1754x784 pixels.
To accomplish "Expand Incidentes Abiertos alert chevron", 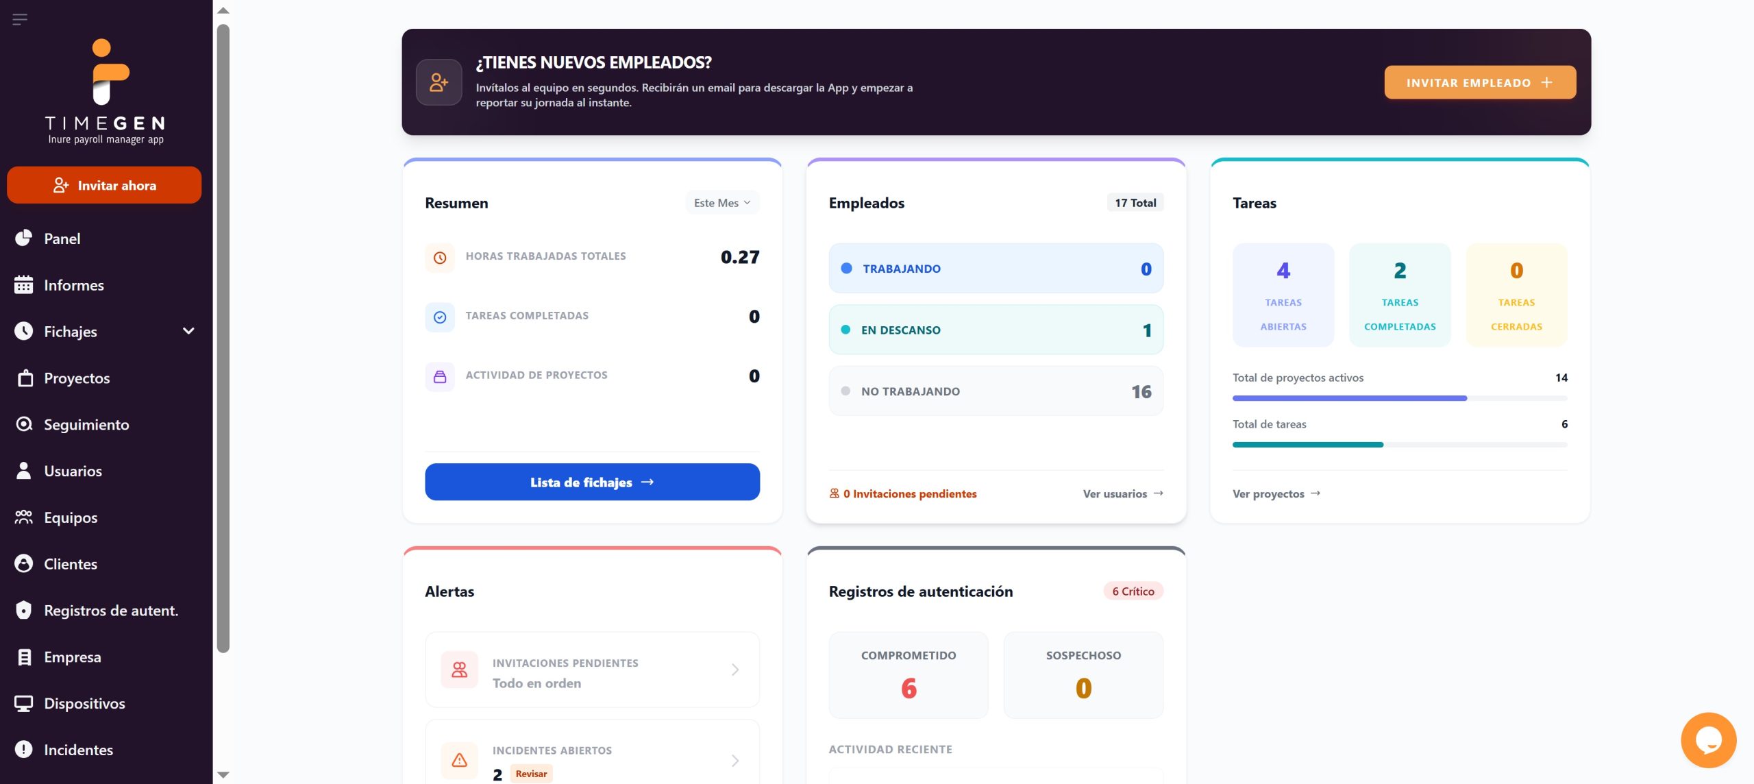I will pyautogui.click(x=735, y=761).
